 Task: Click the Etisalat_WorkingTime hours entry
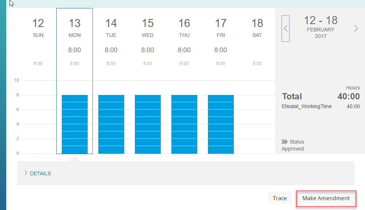[x=320, y=106]
